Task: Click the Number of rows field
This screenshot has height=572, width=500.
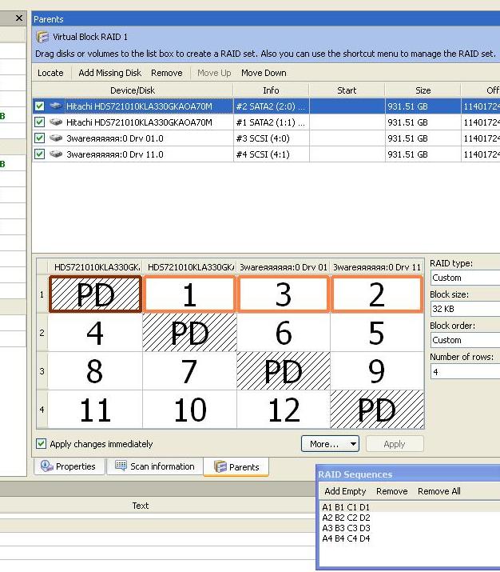Action: pos(465,372)
